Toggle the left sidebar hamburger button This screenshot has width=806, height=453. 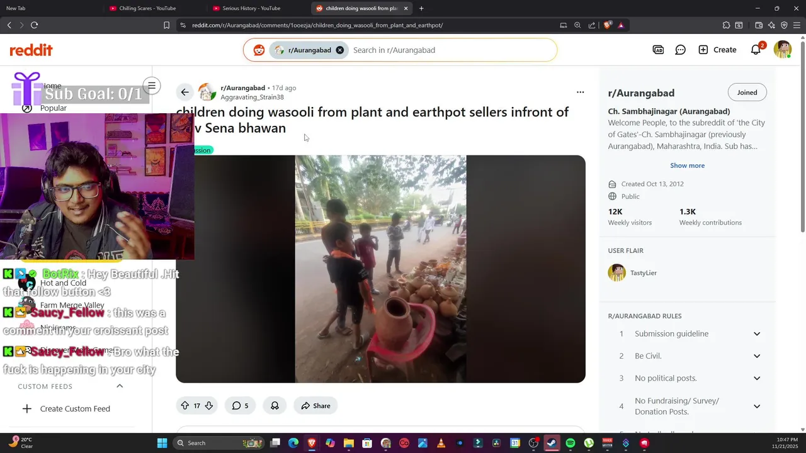pyautogui.click(x=151, y=86)
